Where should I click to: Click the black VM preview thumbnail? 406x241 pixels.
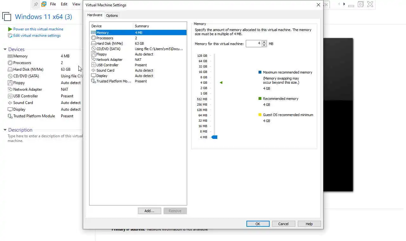coord(338,115)
